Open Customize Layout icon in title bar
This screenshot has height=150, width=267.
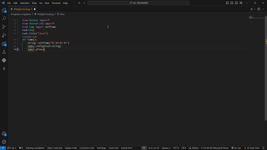(x=241, y=3)
